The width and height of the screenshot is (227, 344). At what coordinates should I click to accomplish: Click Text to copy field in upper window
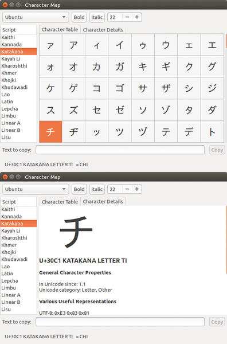[120, 150]
